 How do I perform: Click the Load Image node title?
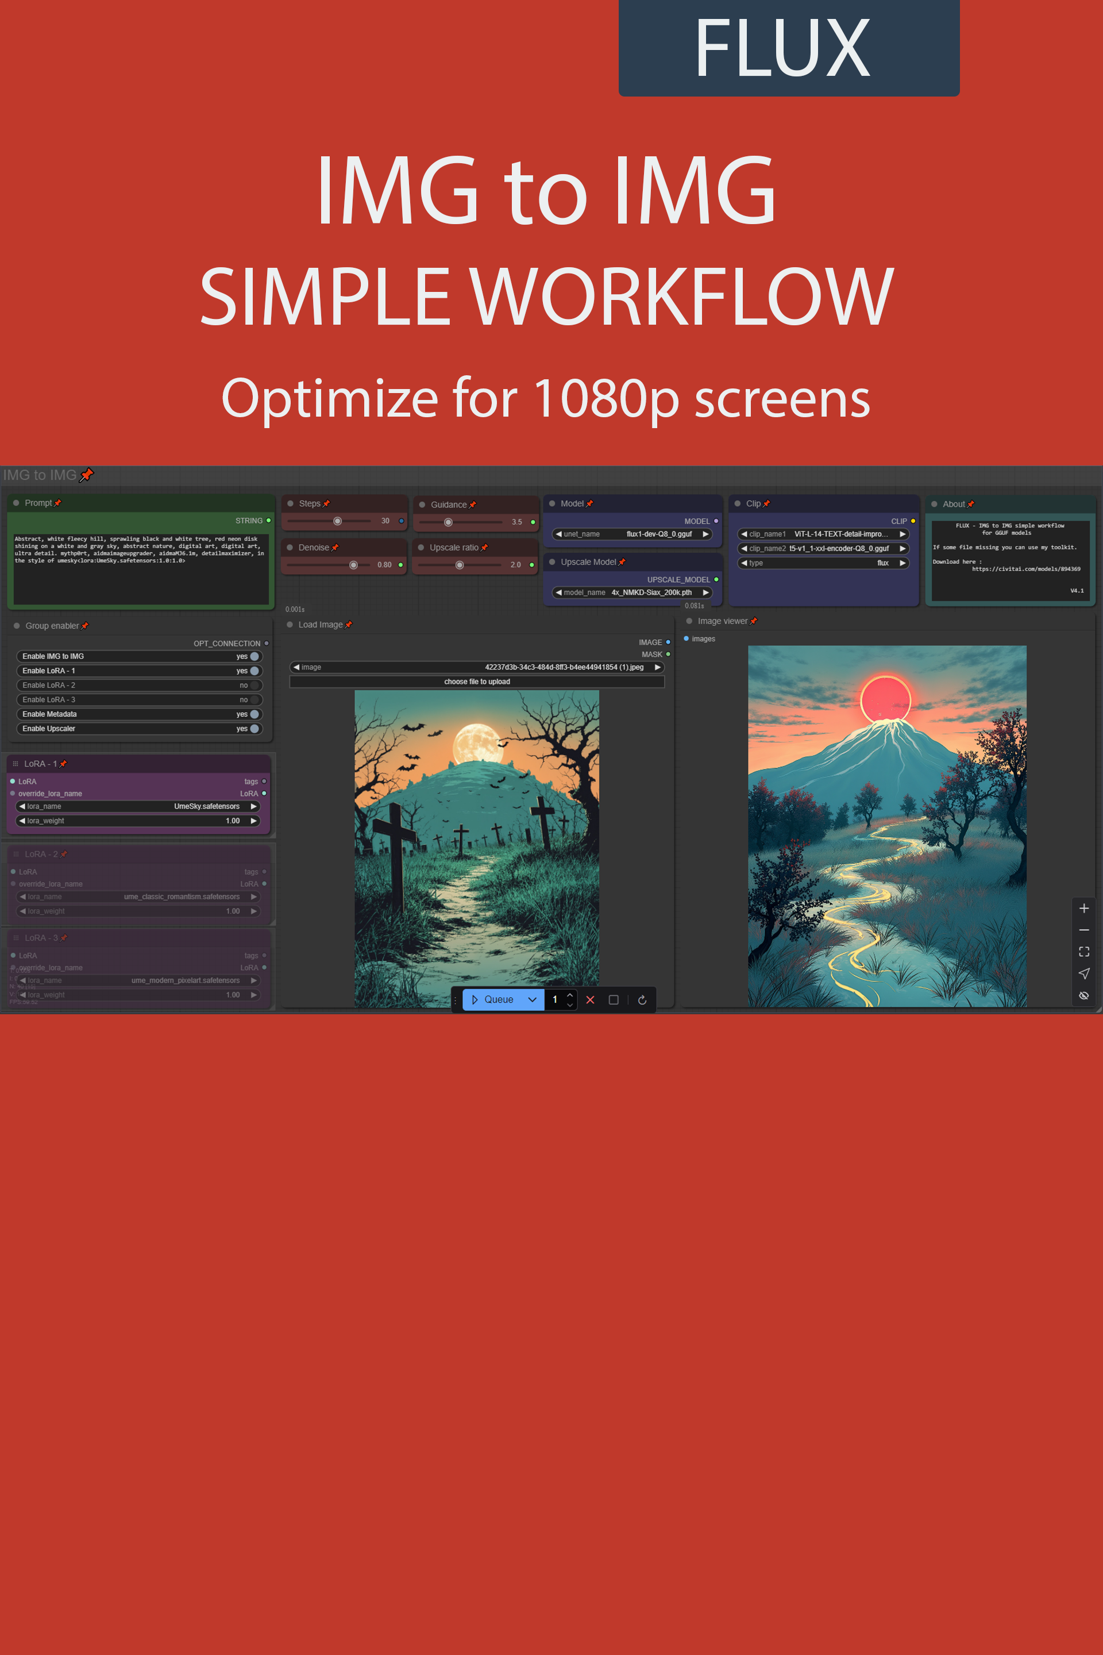[320, 625]
